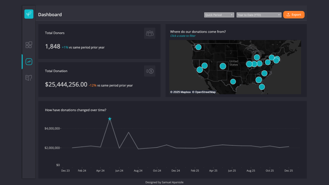Image resolution: width=329 pixels, height=185 pixels.
Task: Select the plant logo icon in the sidebar
Action: click(x=29, y=14)
